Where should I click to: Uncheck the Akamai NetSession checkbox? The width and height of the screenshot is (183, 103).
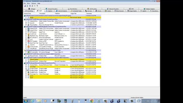point(26,65)
